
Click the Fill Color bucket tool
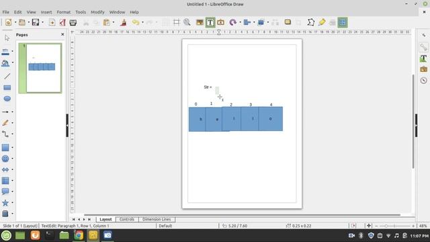[5, 63]
